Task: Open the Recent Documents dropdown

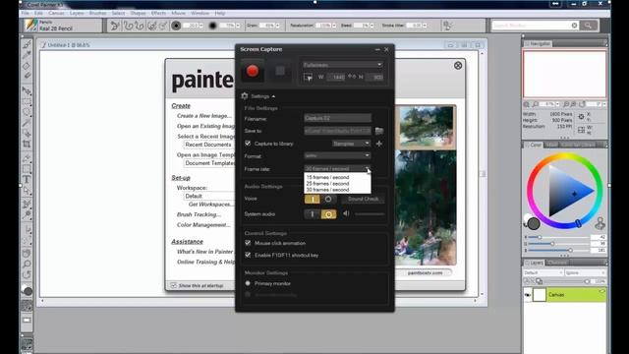Action: coord(209,145)
